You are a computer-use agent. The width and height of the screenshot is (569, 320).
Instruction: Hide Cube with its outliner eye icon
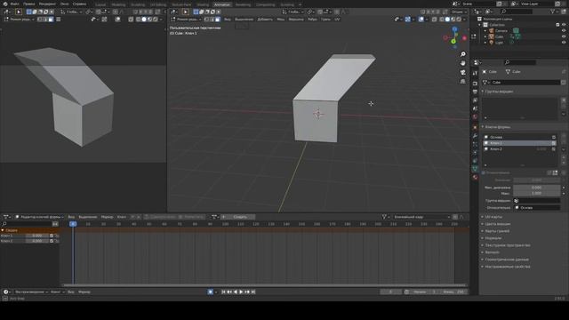pyautogui.click(x=564, y=36)
